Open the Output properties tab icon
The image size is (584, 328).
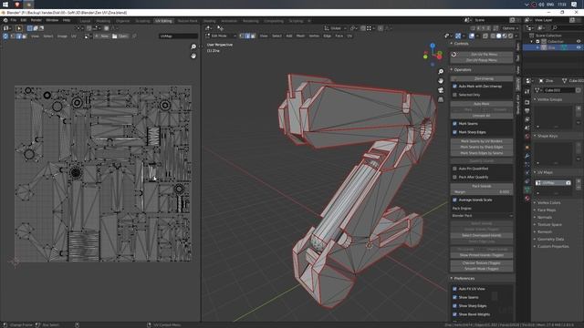527,111
